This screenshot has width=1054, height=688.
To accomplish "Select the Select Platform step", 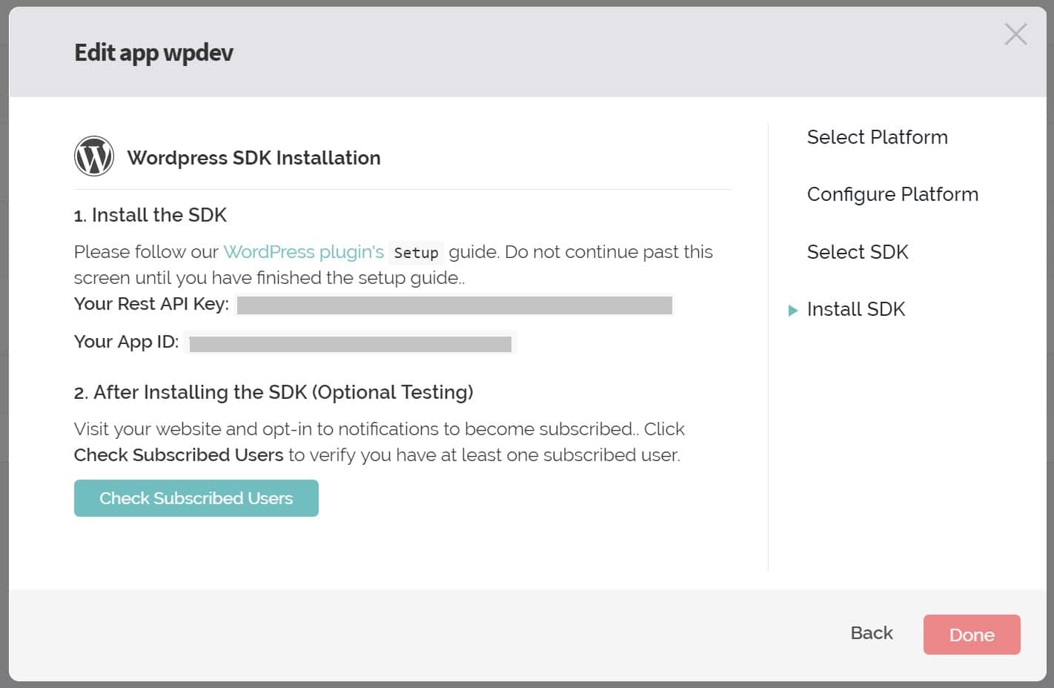I will point(877,137).
